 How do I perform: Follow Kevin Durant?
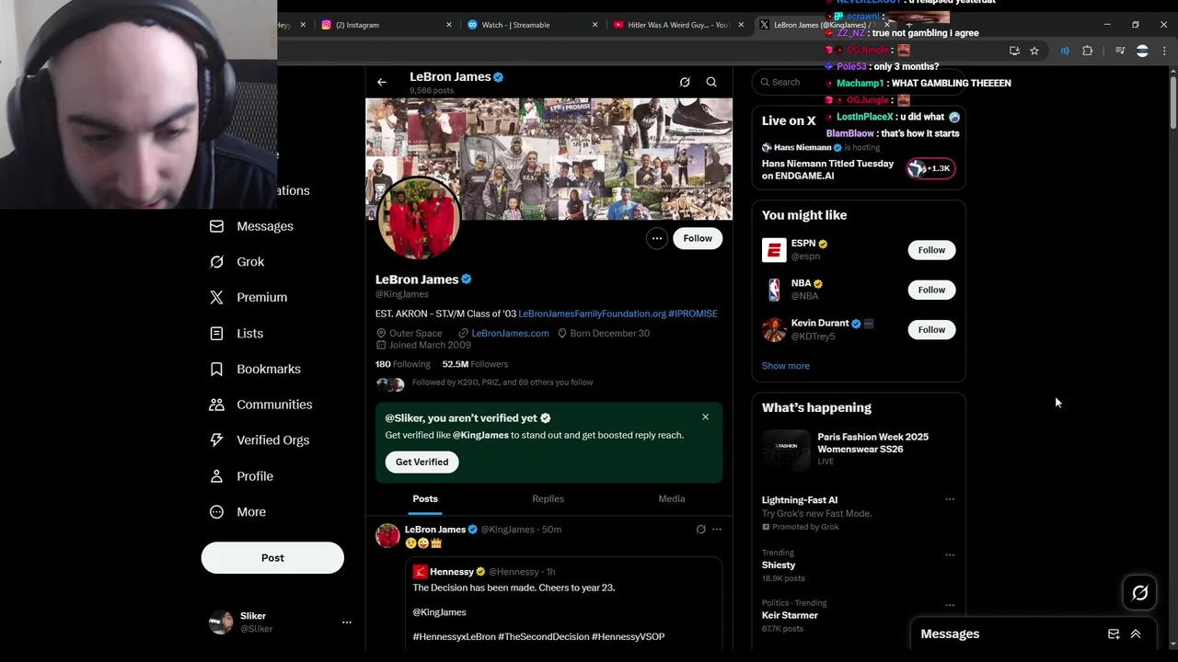tap(931, 329)
